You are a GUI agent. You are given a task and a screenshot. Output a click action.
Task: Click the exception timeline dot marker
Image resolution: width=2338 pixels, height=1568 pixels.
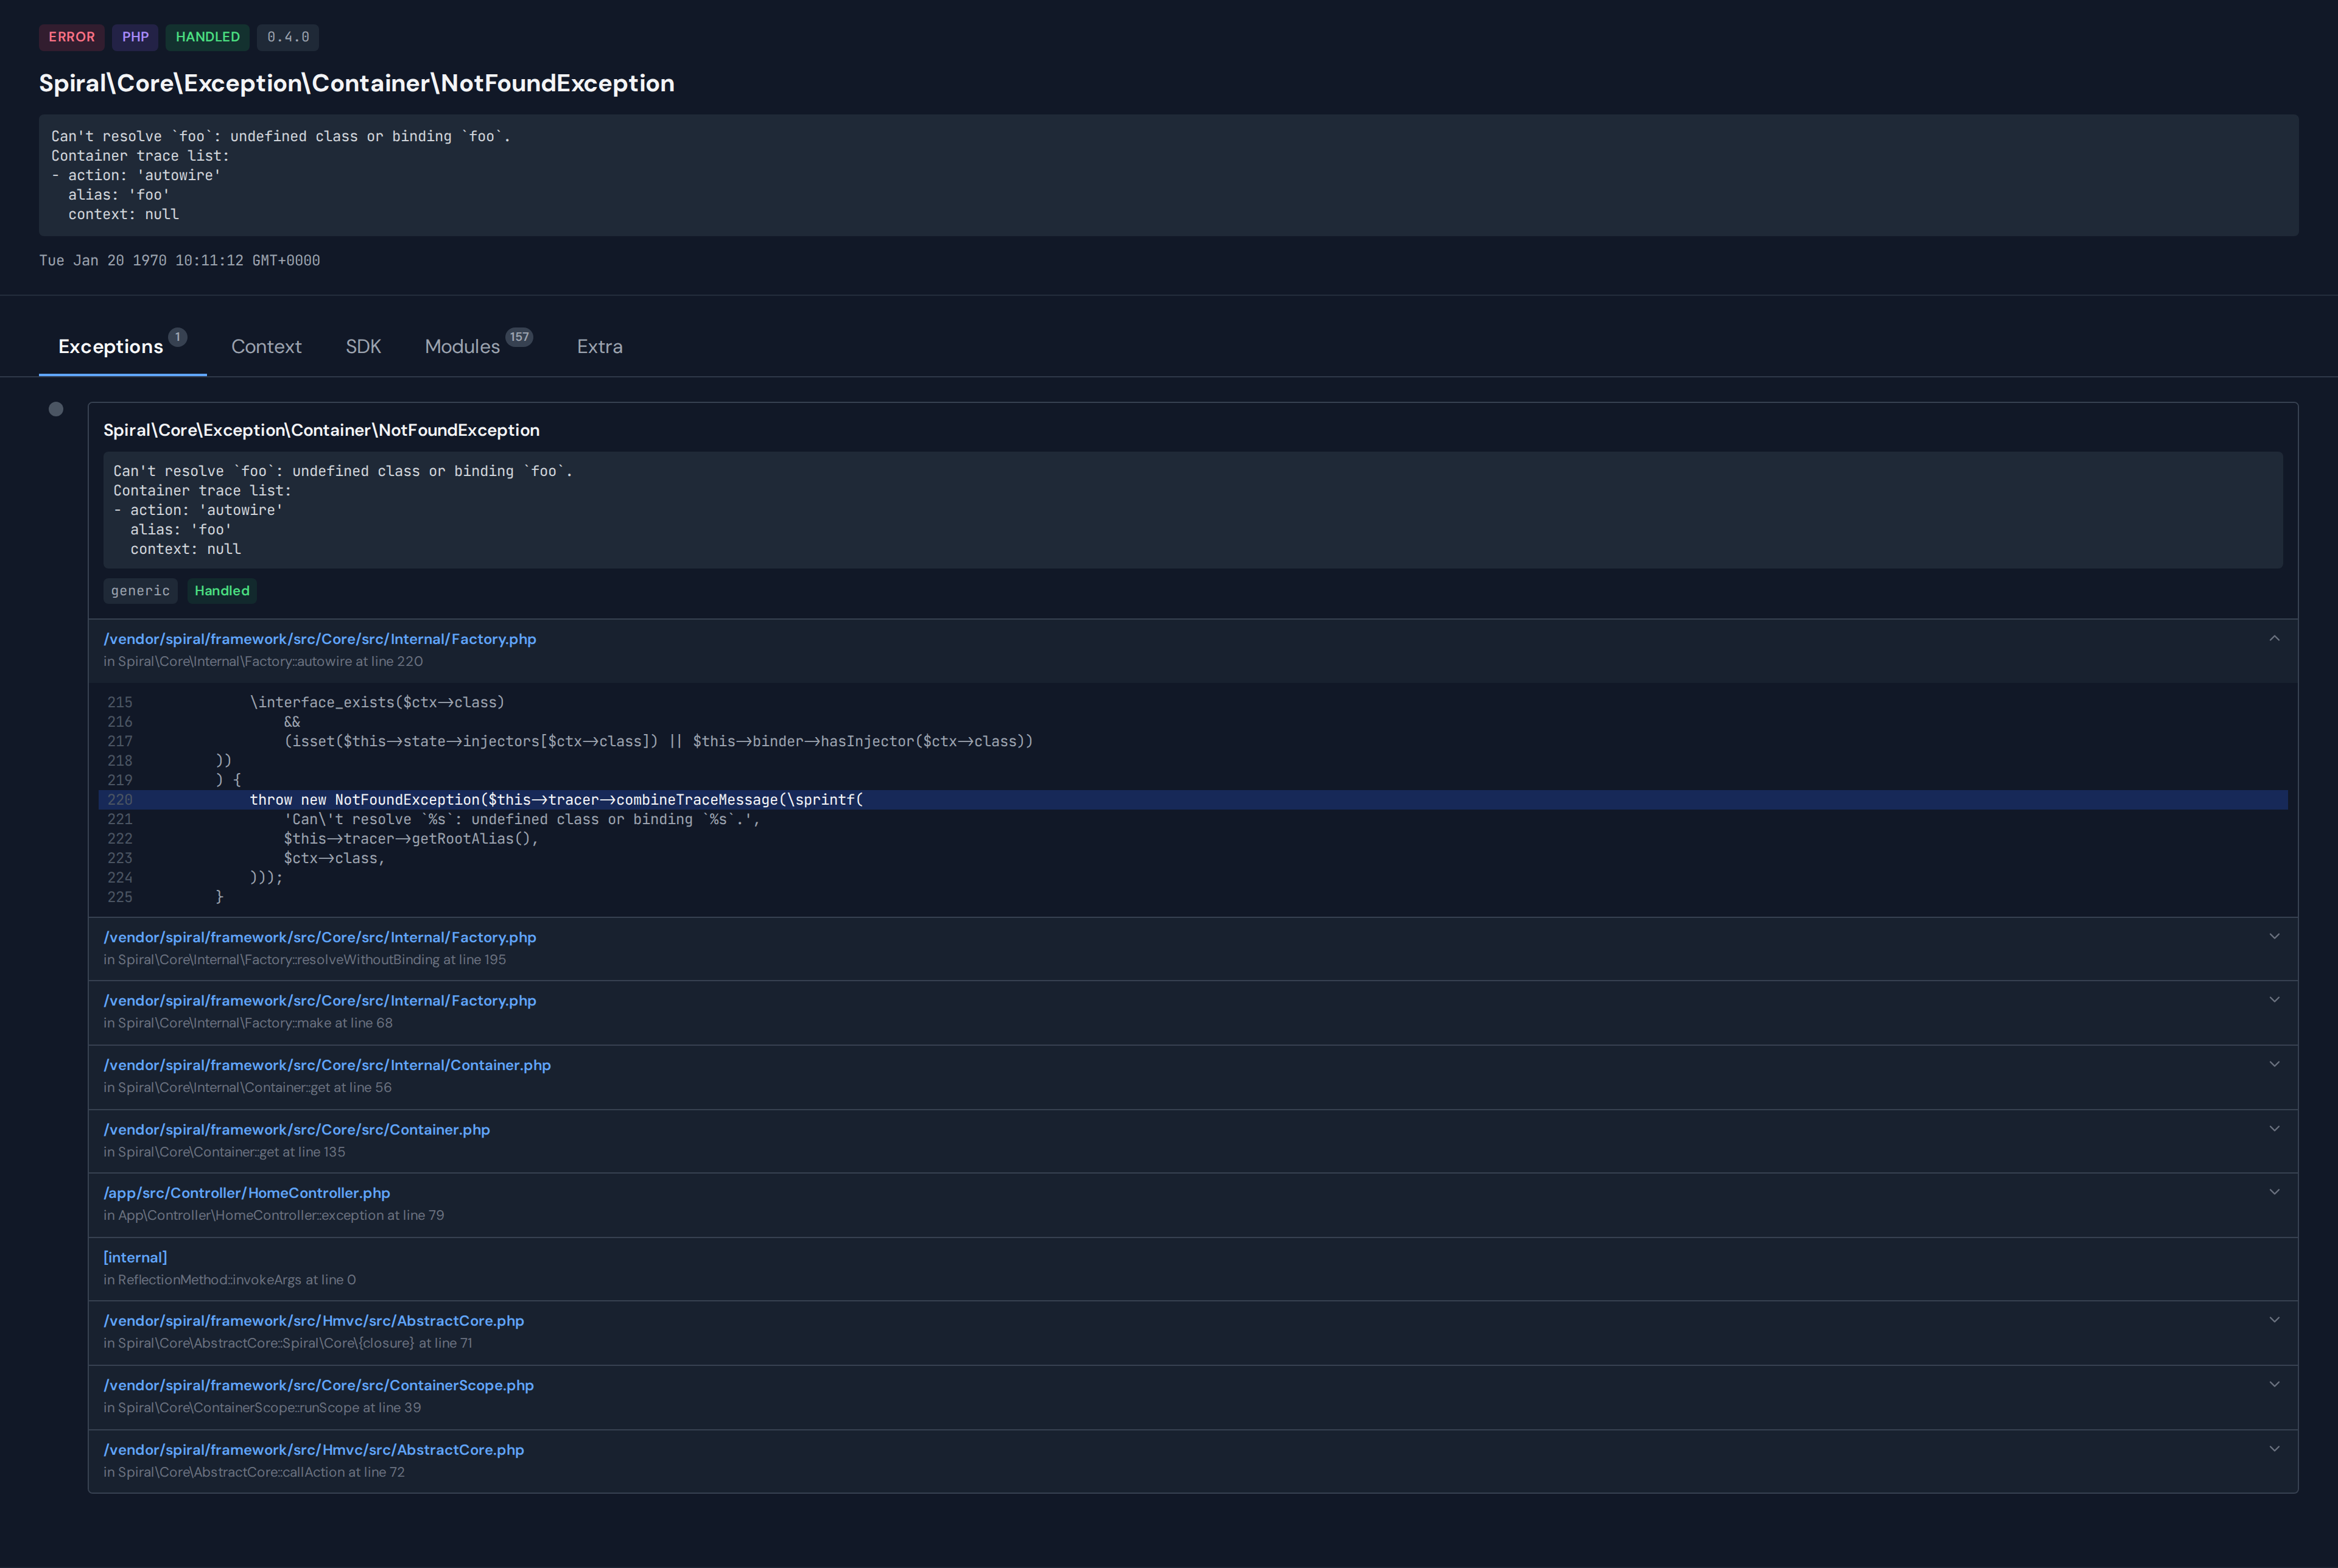56,409
